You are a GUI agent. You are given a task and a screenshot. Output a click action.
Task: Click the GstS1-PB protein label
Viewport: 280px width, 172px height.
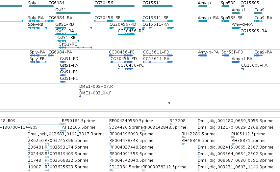click(x=69, y=72)
